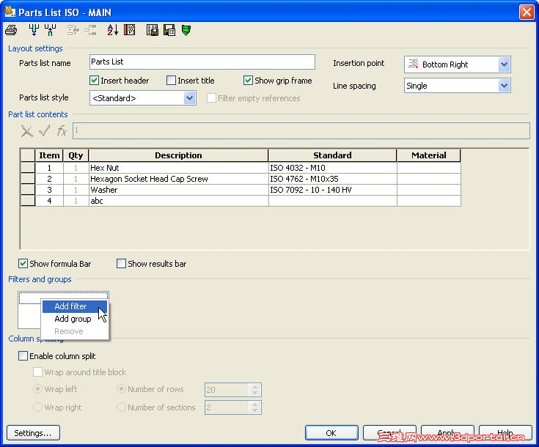
Task: Click the Qty column header
Action: [76, 155]
